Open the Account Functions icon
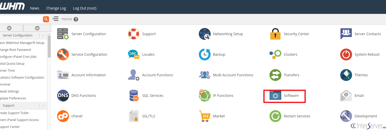The image size is (386, 130). click(x=134, y=75)
